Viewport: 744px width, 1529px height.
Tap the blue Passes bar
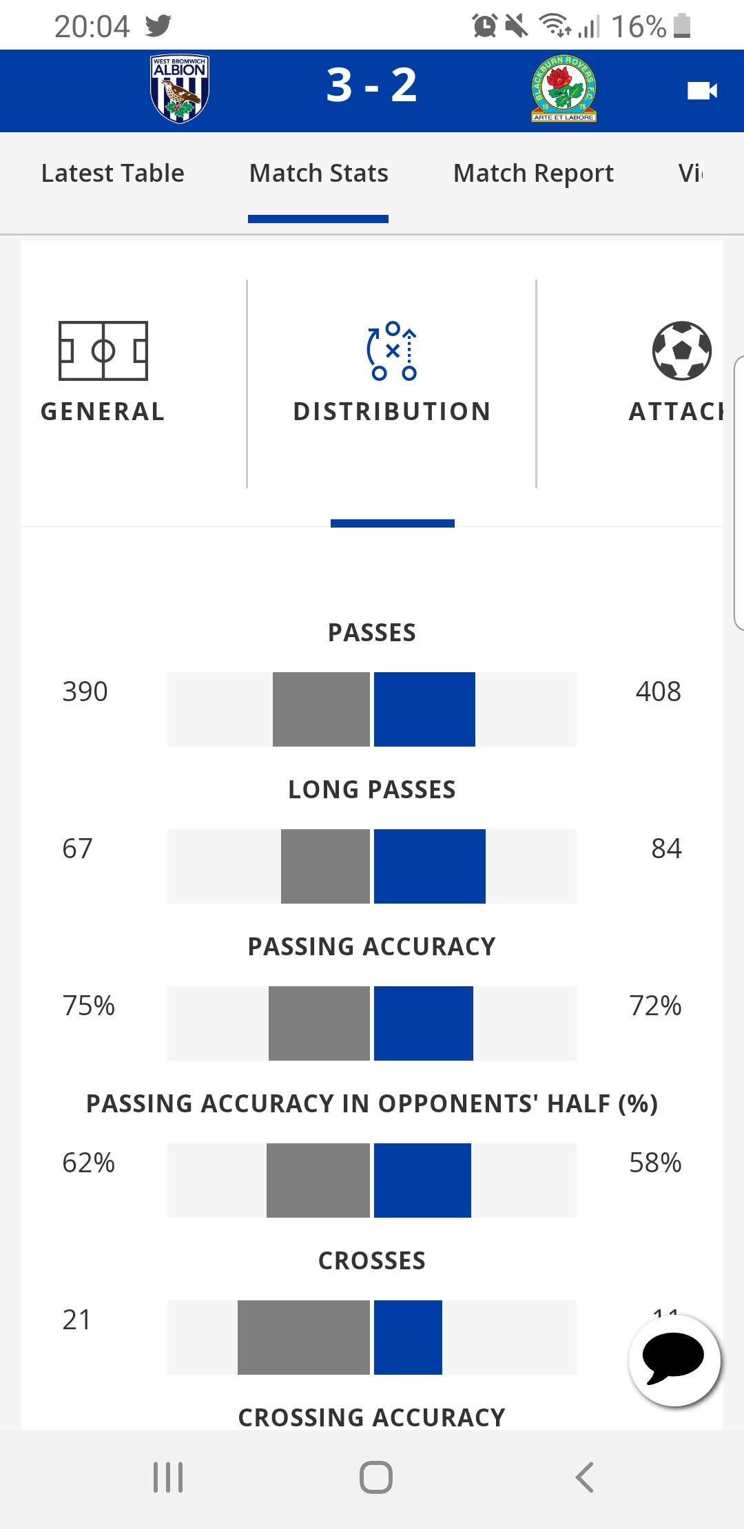coord(424,709)
